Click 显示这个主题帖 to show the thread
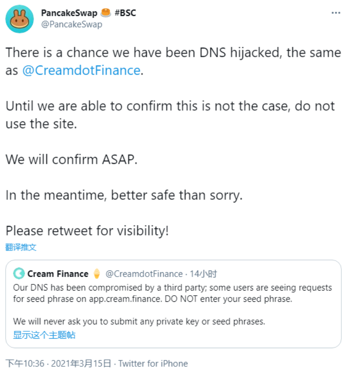347x372 pixels. pyautogui.click(x=44, y=335)
